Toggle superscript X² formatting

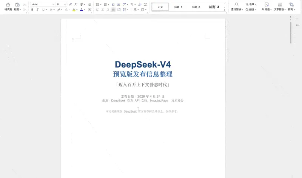point(59,10)
